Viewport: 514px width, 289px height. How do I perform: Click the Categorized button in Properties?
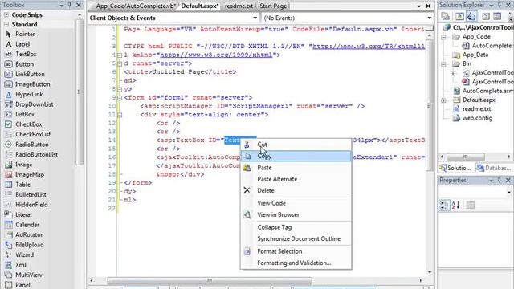pos(444,206)
